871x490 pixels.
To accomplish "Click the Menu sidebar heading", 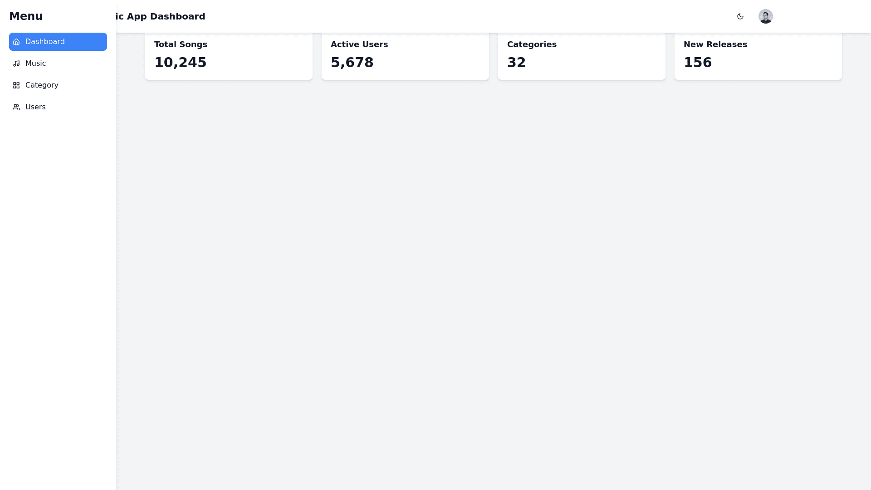I will 26,16.
